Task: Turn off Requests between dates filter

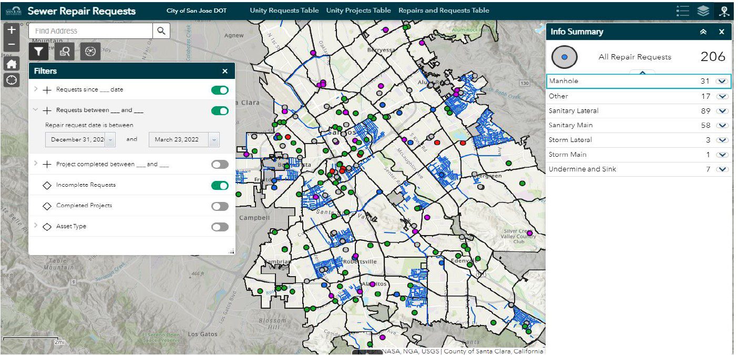Action: (x=220, y=111)
